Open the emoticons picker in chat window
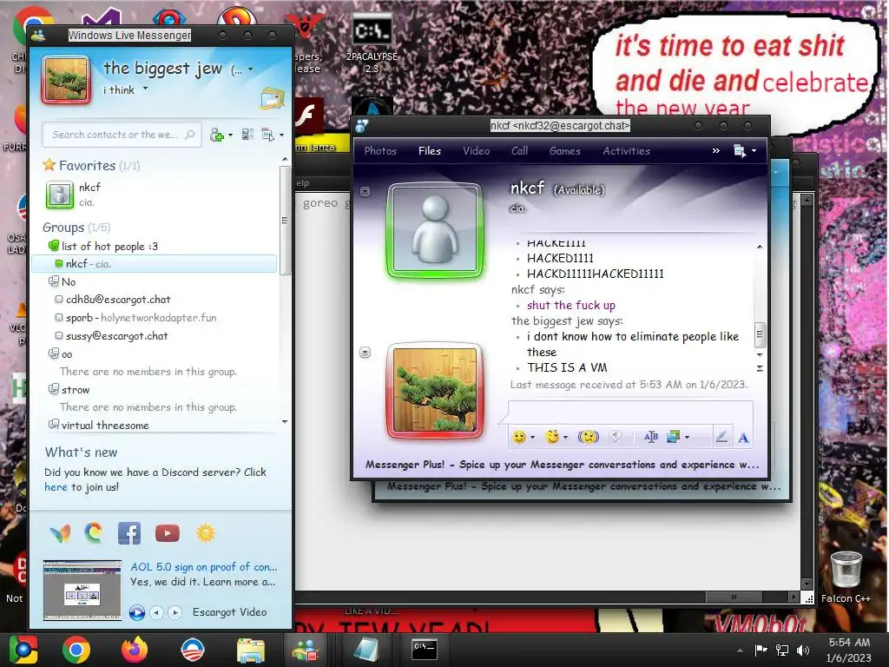This screenshot has height=667, width=889. click(519, 437)
